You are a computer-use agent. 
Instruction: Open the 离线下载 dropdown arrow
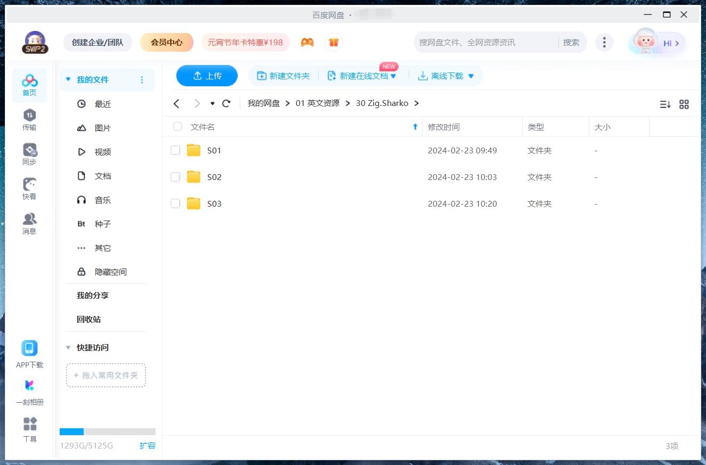click(x=470, y=76)
